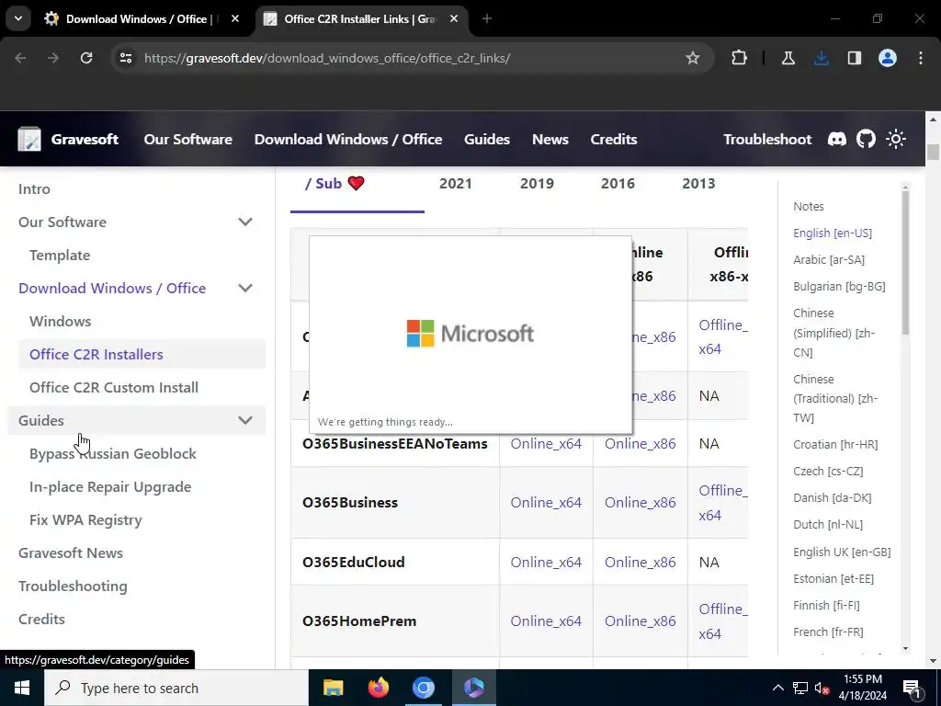941x706 pixels.
Task: Go back to previous page
Action: (20, 58)
